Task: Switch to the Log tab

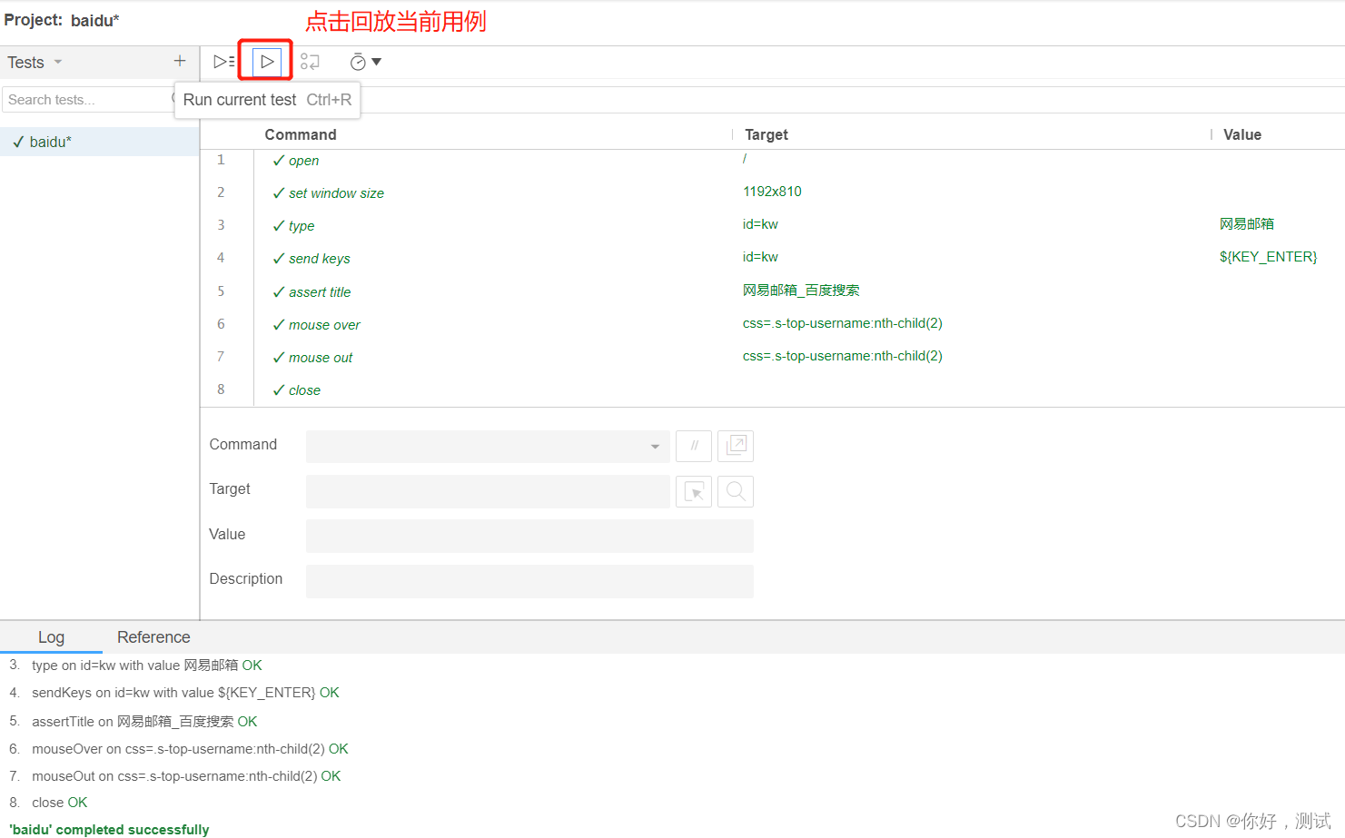Action: 51,636
